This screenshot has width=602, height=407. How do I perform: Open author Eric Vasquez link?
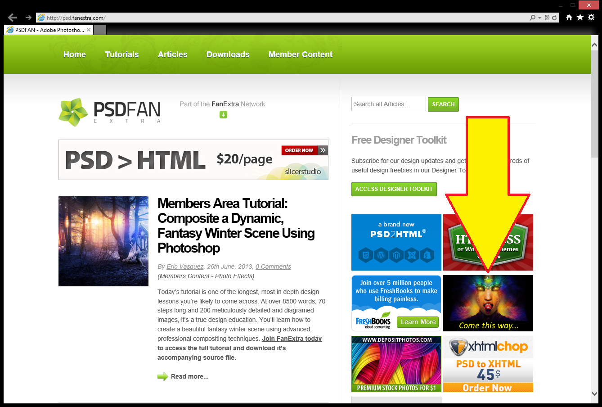[x=185, y=267]
